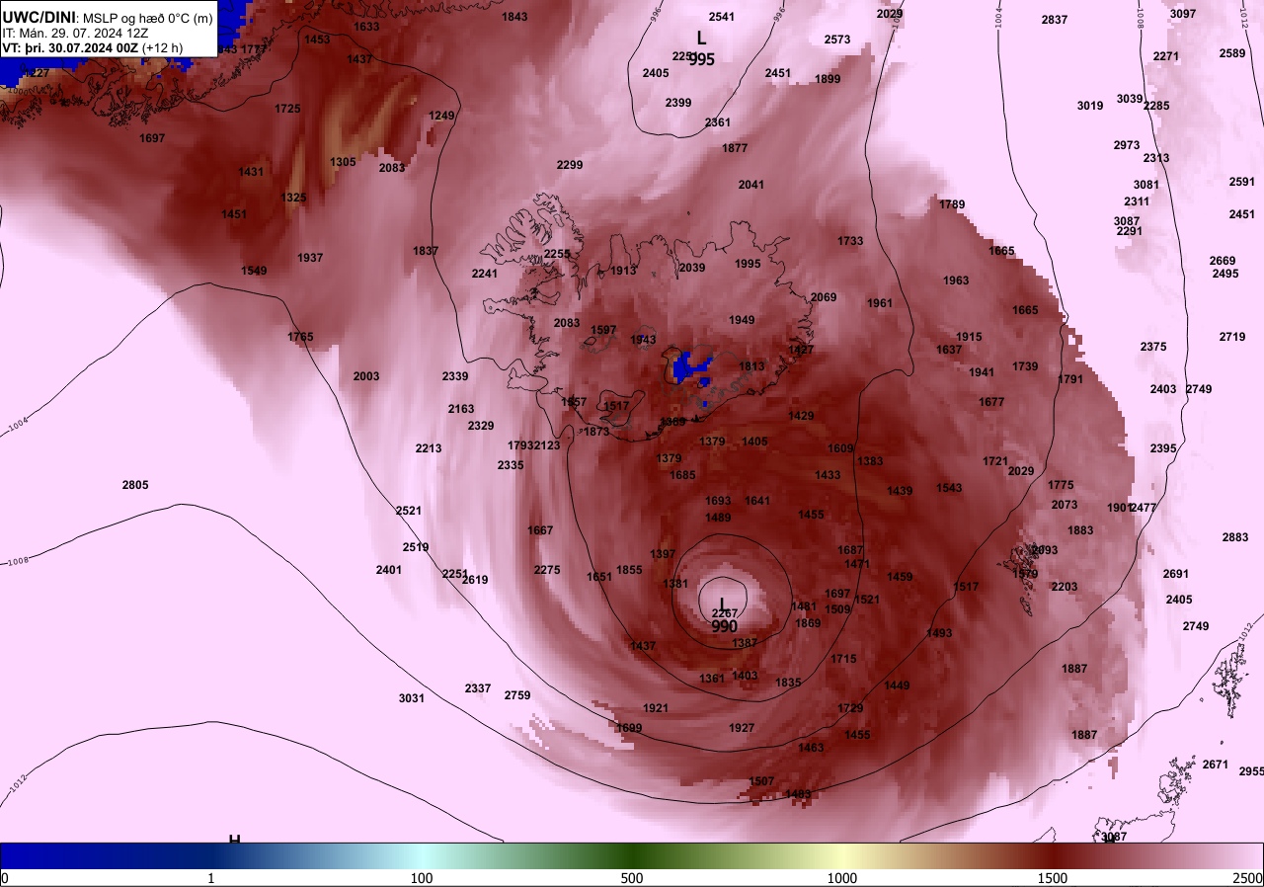
Task: Click the color scale label 0
Action: click(5, 878)
